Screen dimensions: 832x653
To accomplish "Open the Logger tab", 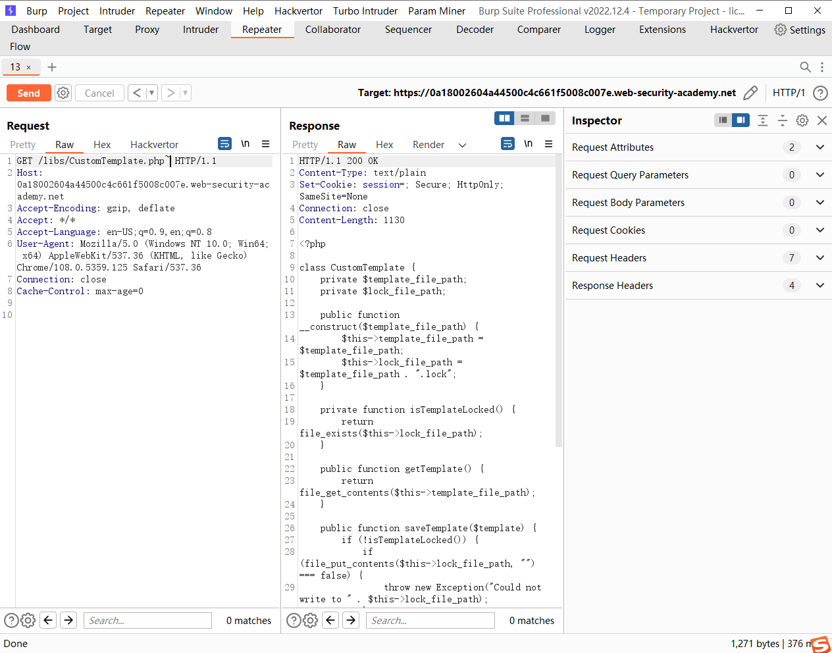I will click(x=600, y=30).
